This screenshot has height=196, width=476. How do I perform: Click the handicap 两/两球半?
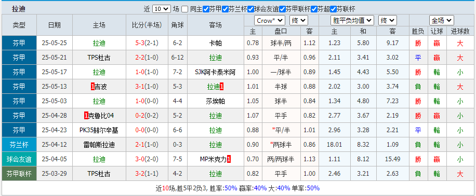[281, 159]
